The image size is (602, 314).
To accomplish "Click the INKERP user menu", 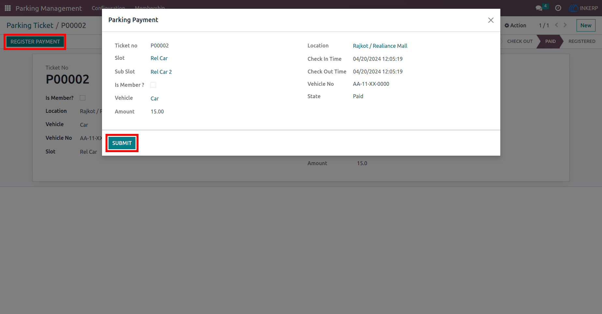I will (x=583, y=8).
